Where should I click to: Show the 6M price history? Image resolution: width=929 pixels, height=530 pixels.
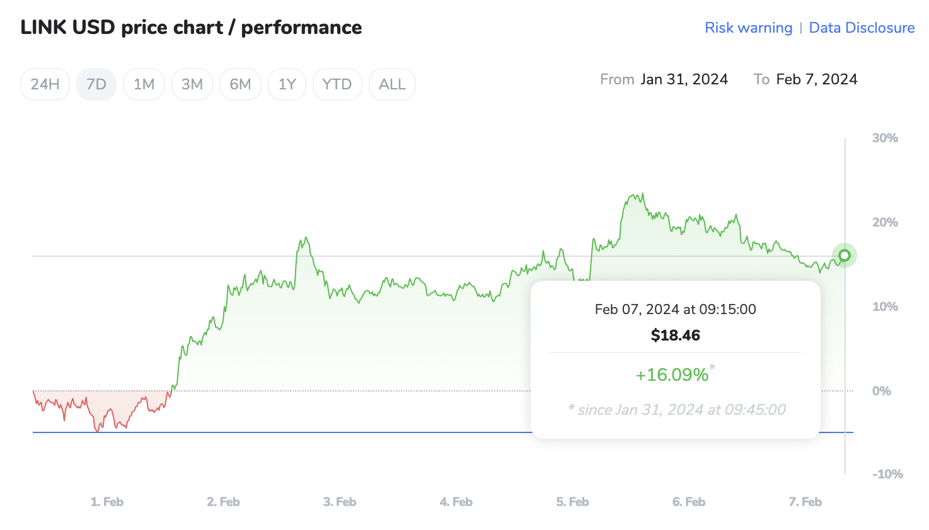[240, 84]
